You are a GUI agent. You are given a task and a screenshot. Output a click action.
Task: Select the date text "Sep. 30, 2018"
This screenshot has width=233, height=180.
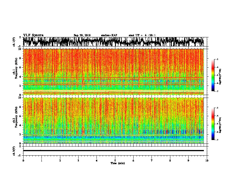(x=82, y=35)
